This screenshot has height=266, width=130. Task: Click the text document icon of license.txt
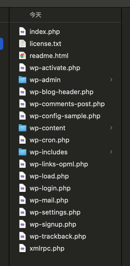tap(22, 44)
